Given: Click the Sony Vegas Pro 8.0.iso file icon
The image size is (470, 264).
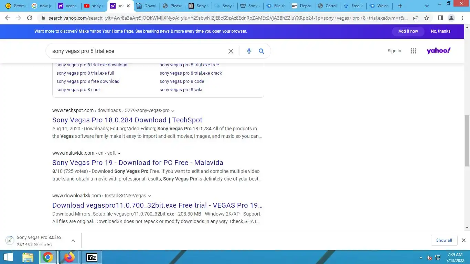Looking at the screenshot, I should [10, 240].
